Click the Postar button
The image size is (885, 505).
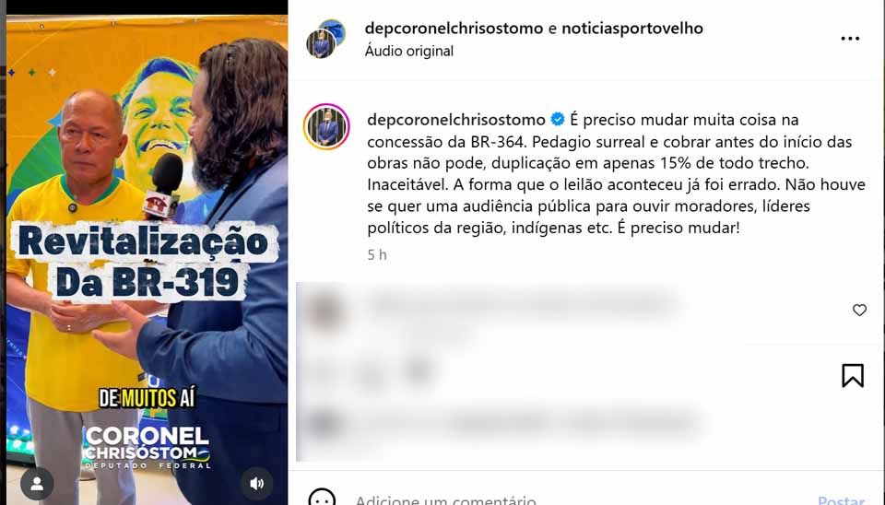pos(841,499)
